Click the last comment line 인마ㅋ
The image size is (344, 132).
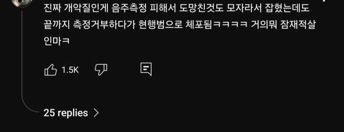(x=57, y=41)
